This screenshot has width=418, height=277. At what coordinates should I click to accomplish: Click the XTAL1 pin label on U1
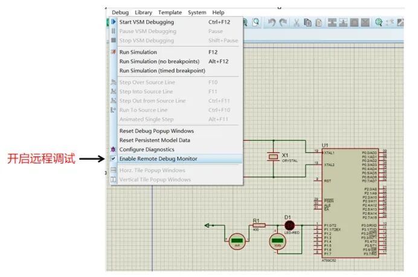pos(329,153)
